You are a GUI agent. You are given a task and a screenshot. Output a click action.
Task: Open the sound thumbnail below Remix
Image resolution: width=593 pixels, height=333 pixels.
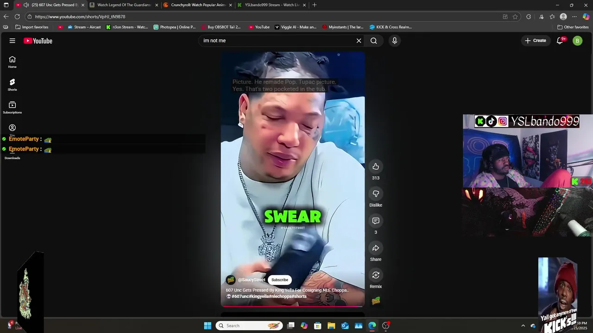[376, 301]
